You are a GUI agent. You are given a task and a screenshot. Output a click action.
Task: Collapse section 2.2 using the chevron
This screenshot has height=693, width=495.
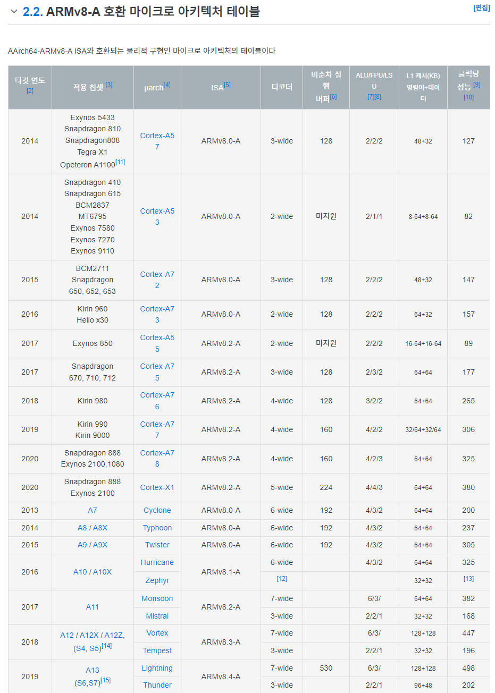click(14, 11)
